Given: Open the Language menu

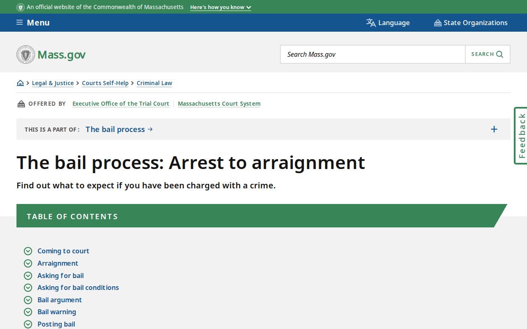Looking at the screenshot, I should click(x=388, y=23).
